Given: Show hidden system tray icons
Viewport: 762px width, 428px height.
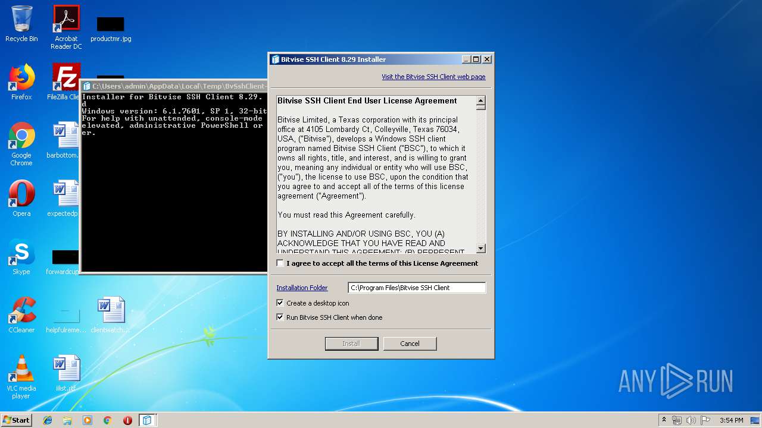Looking at the screenshot, I should (x=664, y=420).
